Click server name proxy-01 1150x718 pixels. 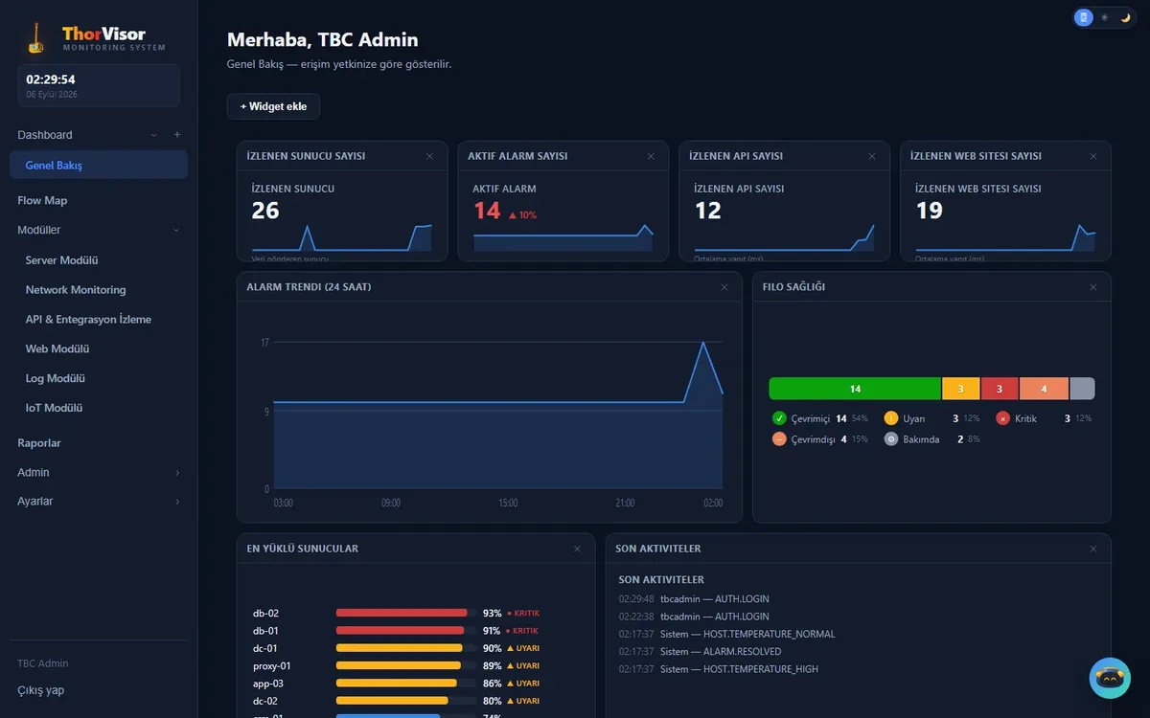(272, 666)
